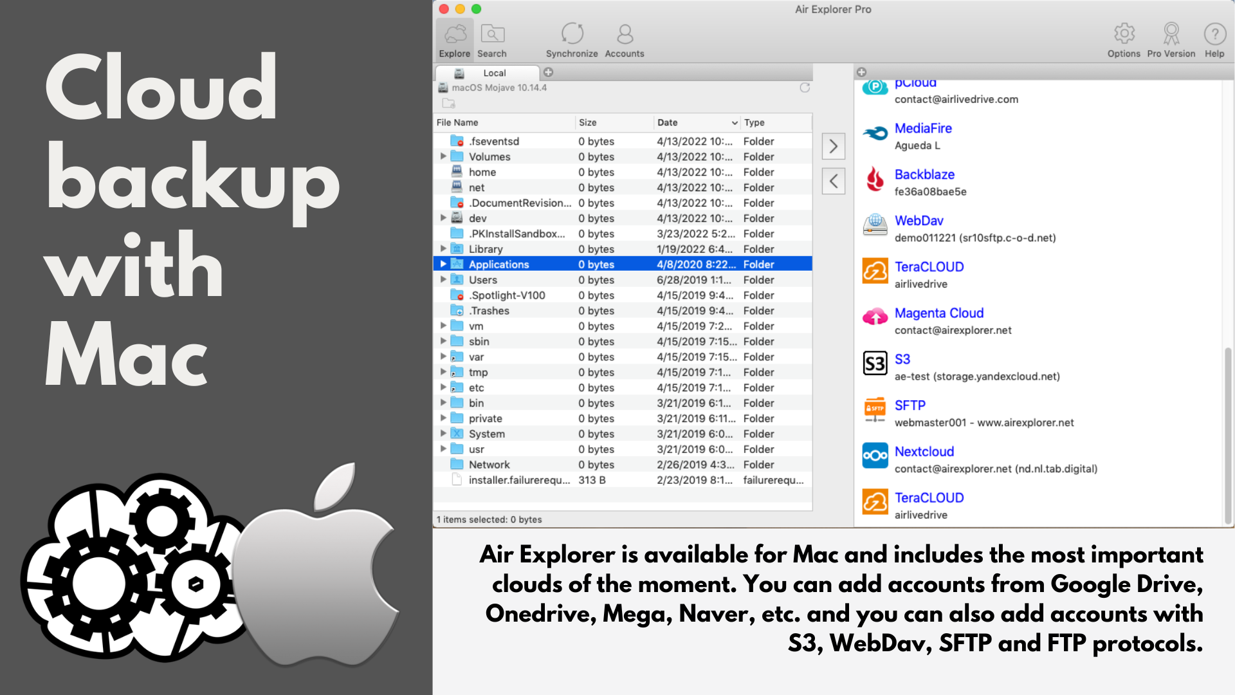Screen dimensions: 1235x695
Task: Click the Nextcloud account link
Action: tap(924, 451)
